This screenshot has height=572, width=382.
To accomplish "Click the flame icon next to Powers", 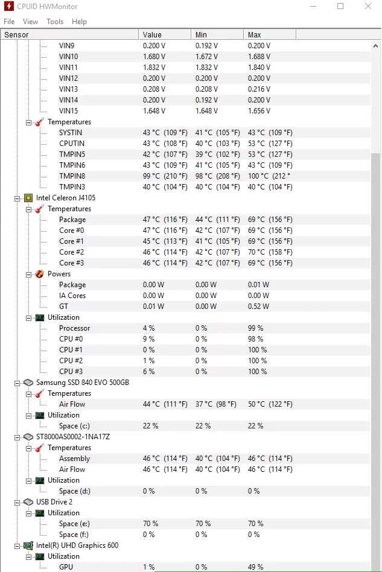I will tap(39, 274).
